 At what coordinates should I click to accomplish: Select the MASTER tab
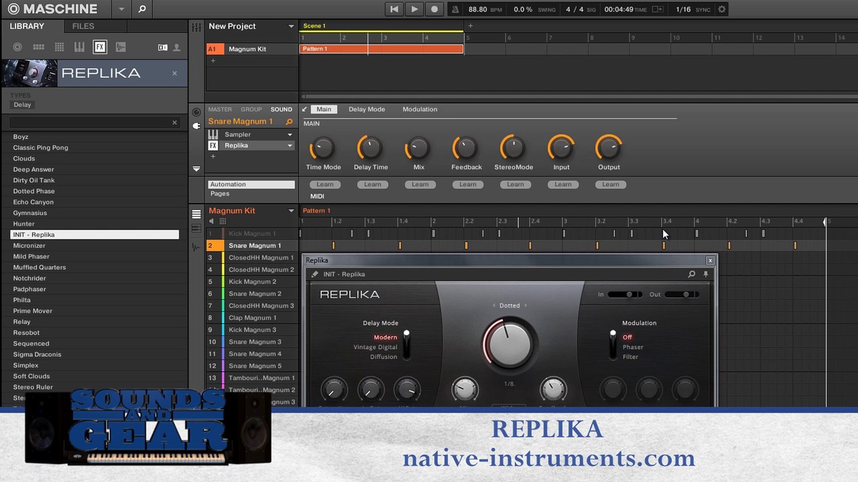pyautogui.click(x=220, y=109)
